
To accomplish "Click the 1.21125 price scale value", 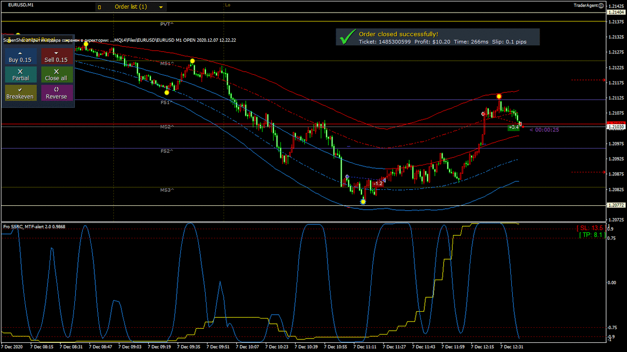I will pos(616,98).
